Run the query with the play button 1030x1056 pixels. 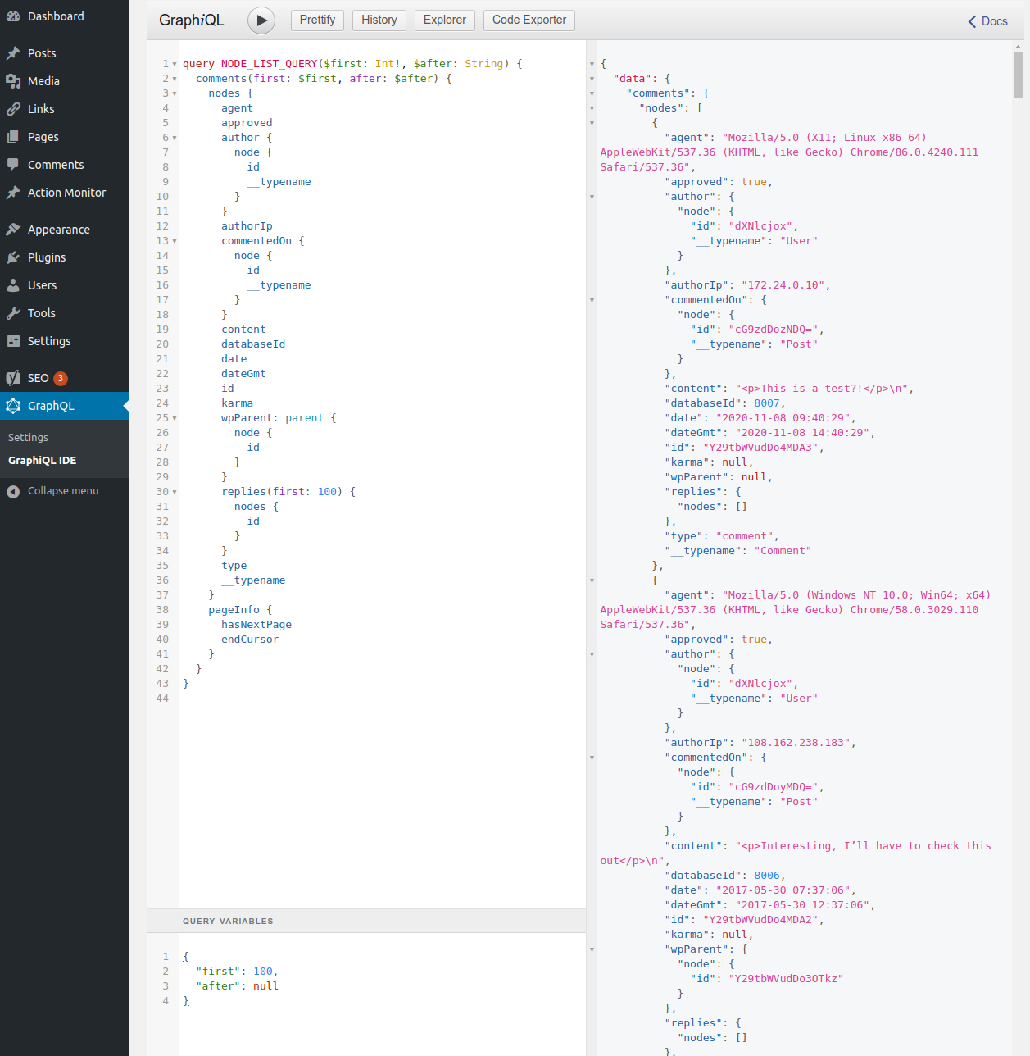click(261, 20)
